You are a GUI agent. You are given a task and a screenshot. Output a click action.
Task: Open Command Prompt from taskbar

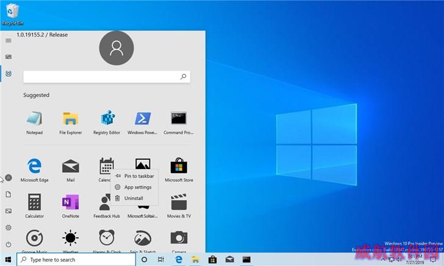pyautogui.click(x=246, y=259)
